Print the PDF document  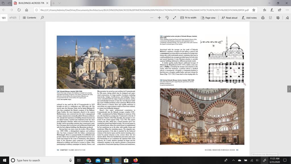263,18
